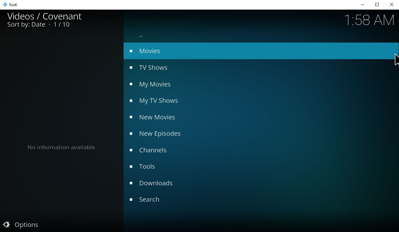Click the bullet icon beside Downloads
Viewport: 399px width, 232px height.
(131, 183)
